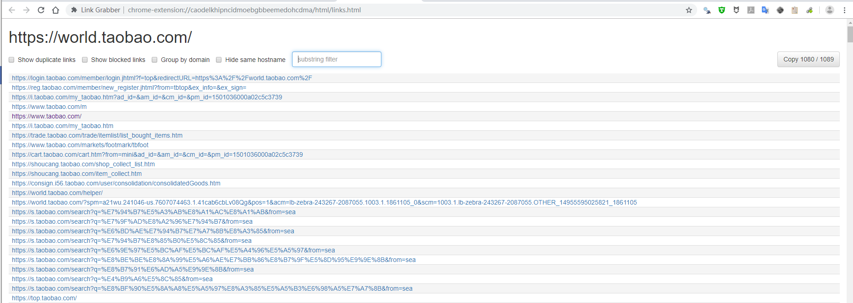Open the i.taobao.com my_taobao.htm?ad_id link
Viewport: 853px width, 303px height.
(147, 97)
